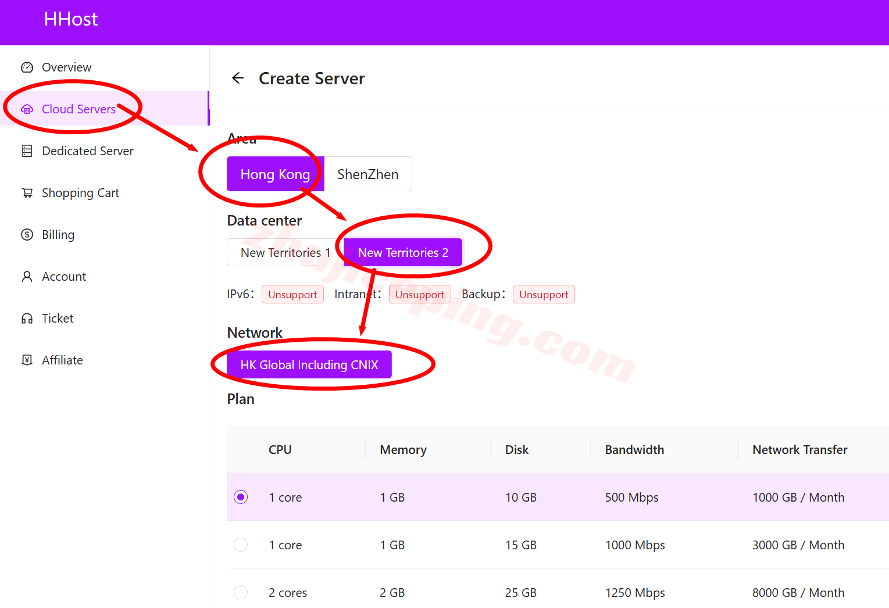This screenshot has width=889, height=608.
Task: Open the Ticket headset icon
Action: pyautogui.click(x=27, y=318)
